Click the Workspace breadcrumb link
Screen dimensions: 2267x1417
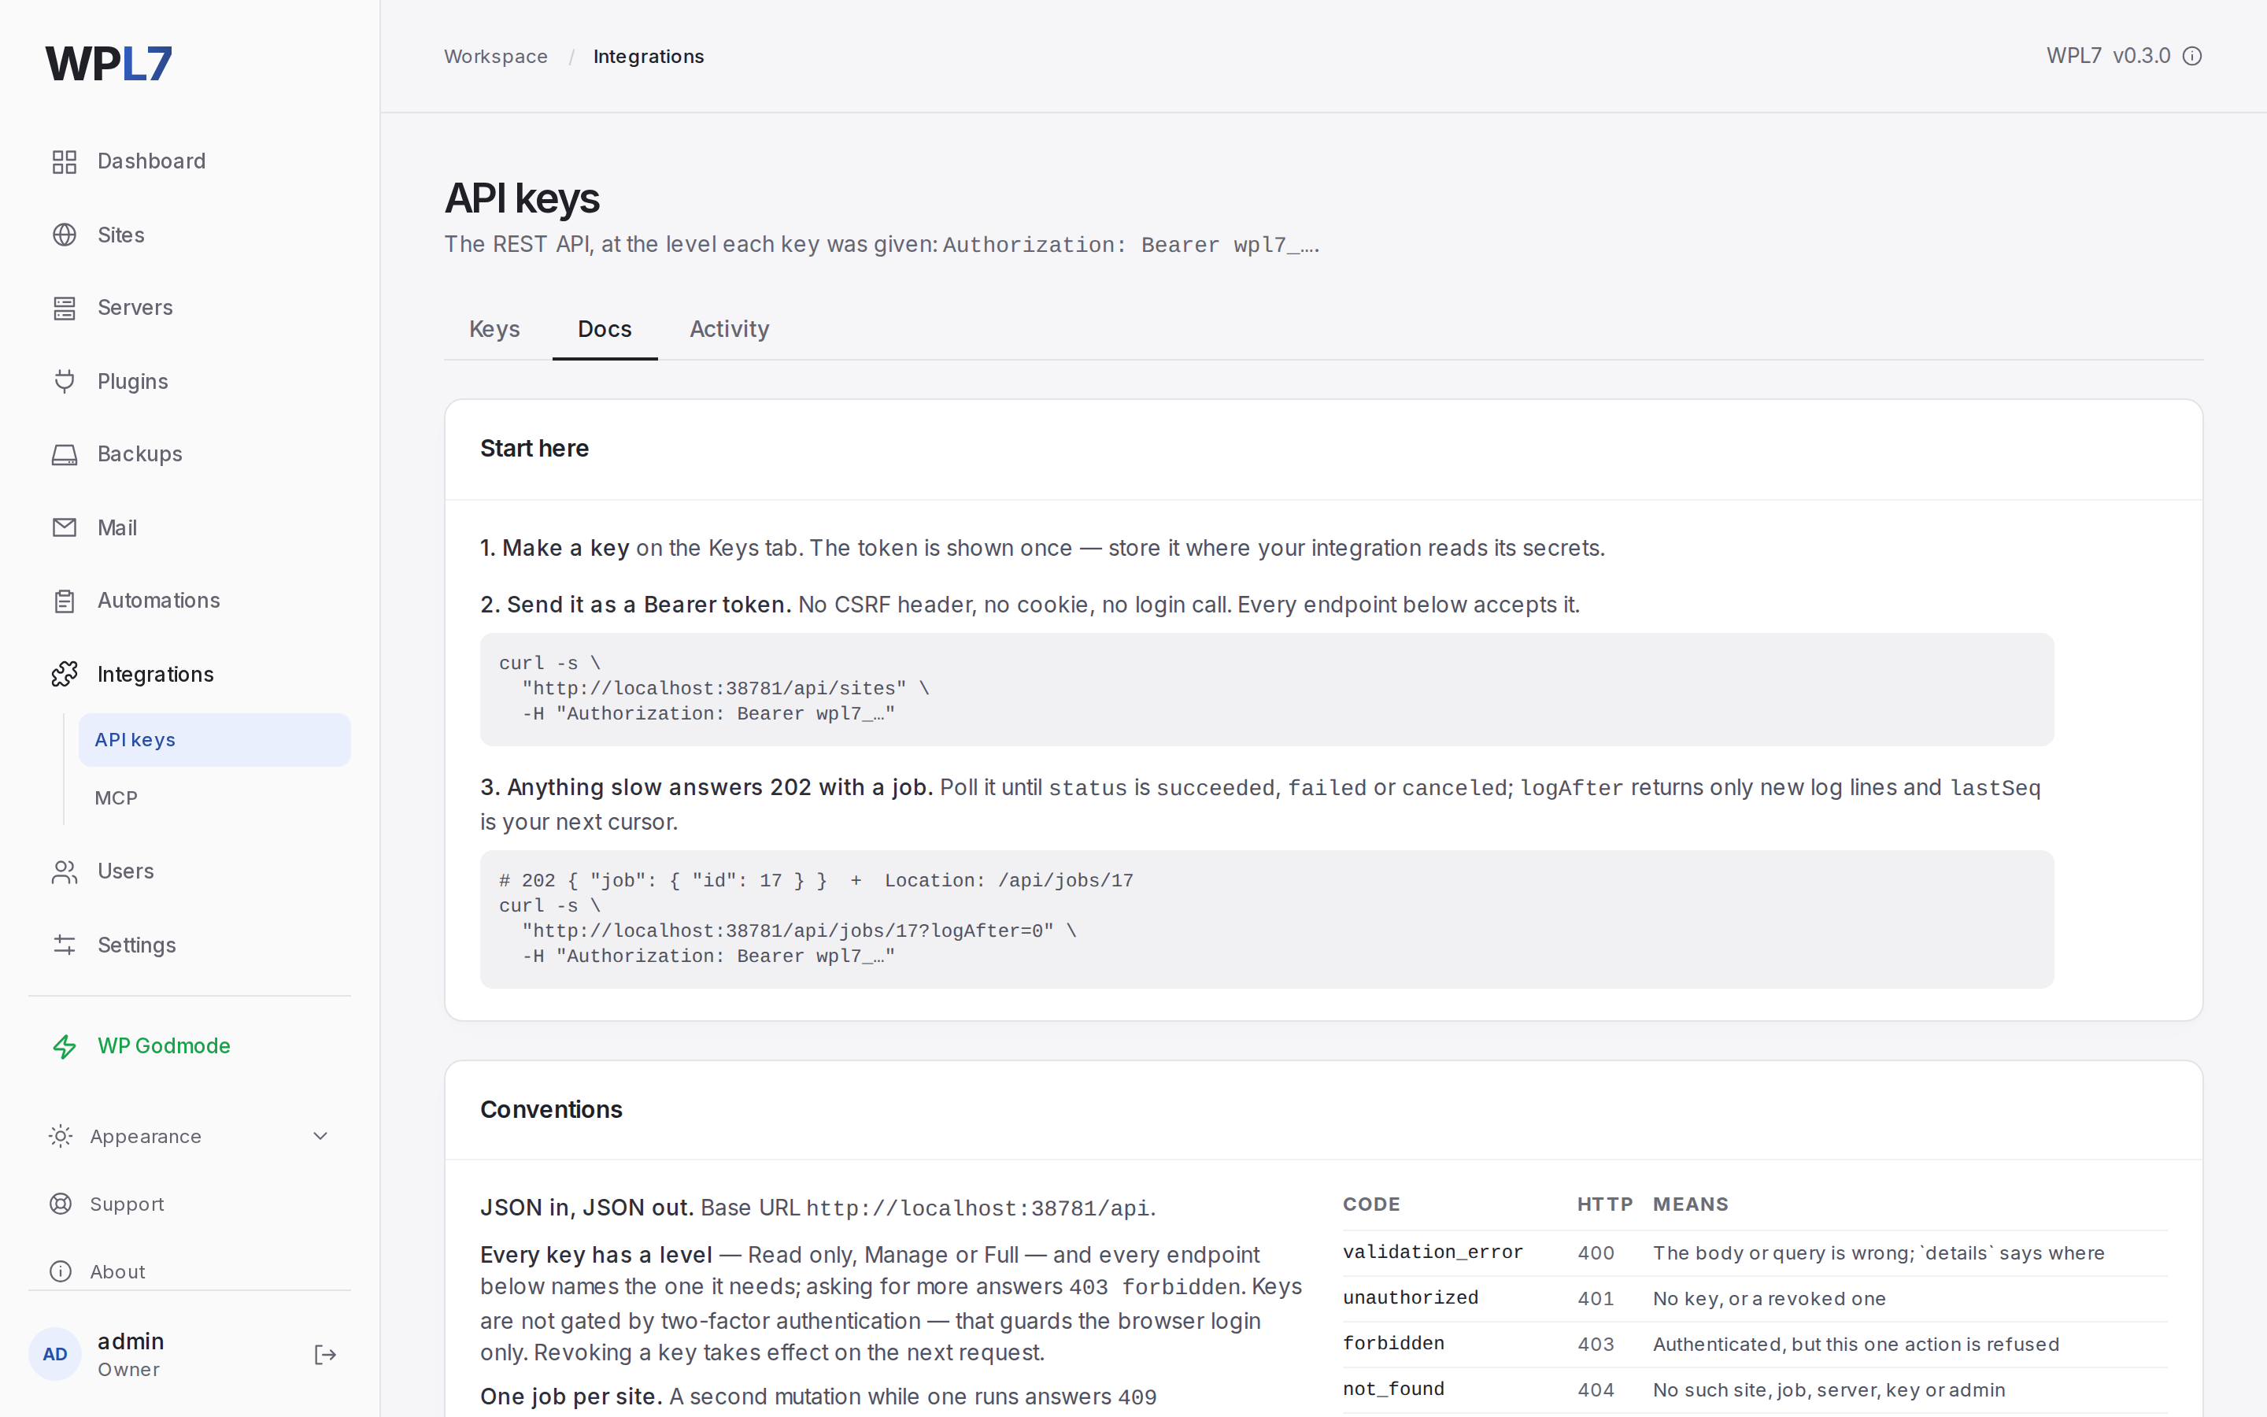pos(496,56)
